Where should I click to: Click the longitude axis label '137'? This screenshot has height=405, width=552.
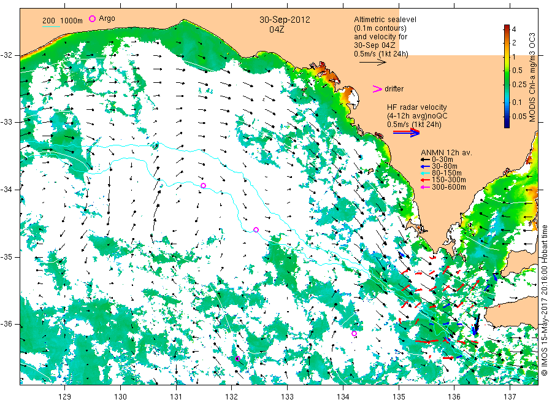[510, 397]
